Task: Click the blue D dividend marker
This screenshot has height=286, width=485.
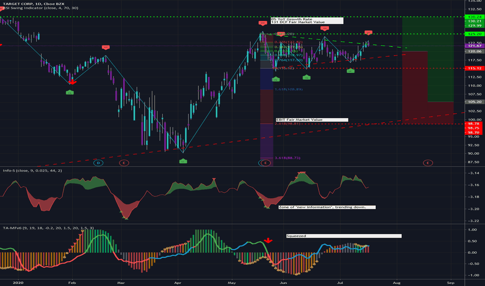Action: pos(98,163)
